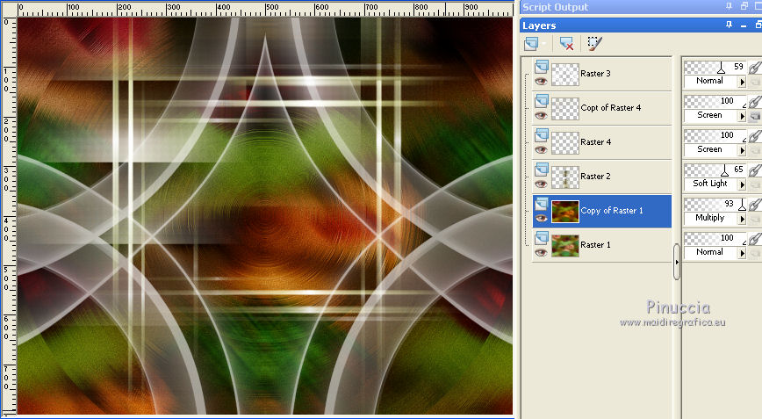Click the Delete Layer icon with red X
762x419 pixels.
point(566,44)
